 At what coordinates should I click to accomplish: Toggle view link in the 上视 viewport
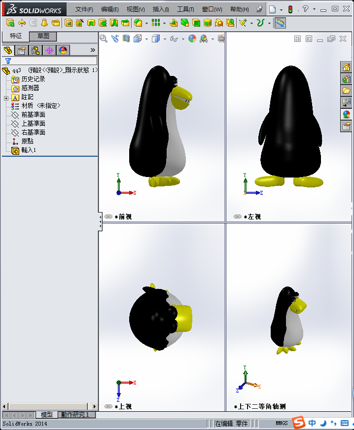pos(108,406)
